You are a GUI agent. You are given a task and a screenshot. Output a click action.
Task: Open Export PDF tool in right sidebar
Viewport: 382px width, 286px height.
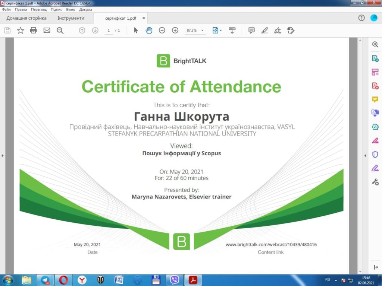click(375, 58)
